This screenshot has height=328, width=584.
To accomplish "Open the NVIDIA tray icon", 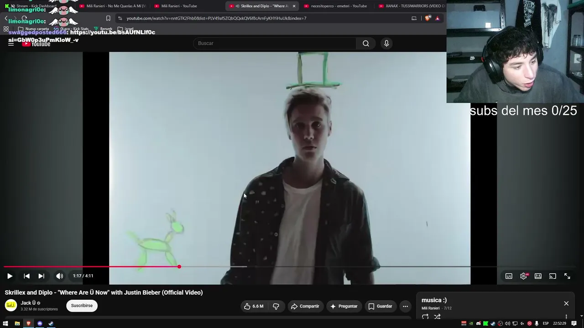I will [x=471, y=323].
